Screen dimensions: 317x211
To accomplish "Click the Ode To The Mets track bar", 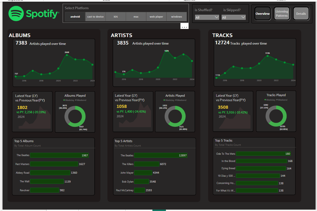I will click(x=264, y=154).
